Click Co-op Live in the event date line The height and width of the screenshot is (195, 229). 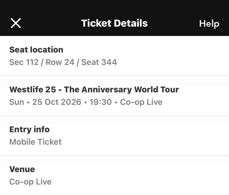point(141,102)
